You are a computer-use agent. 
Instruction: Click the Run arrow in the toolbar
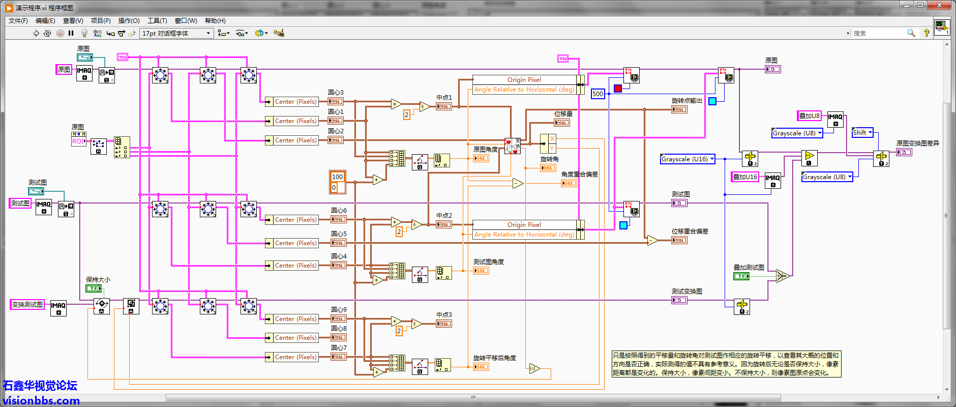point(36,34)
